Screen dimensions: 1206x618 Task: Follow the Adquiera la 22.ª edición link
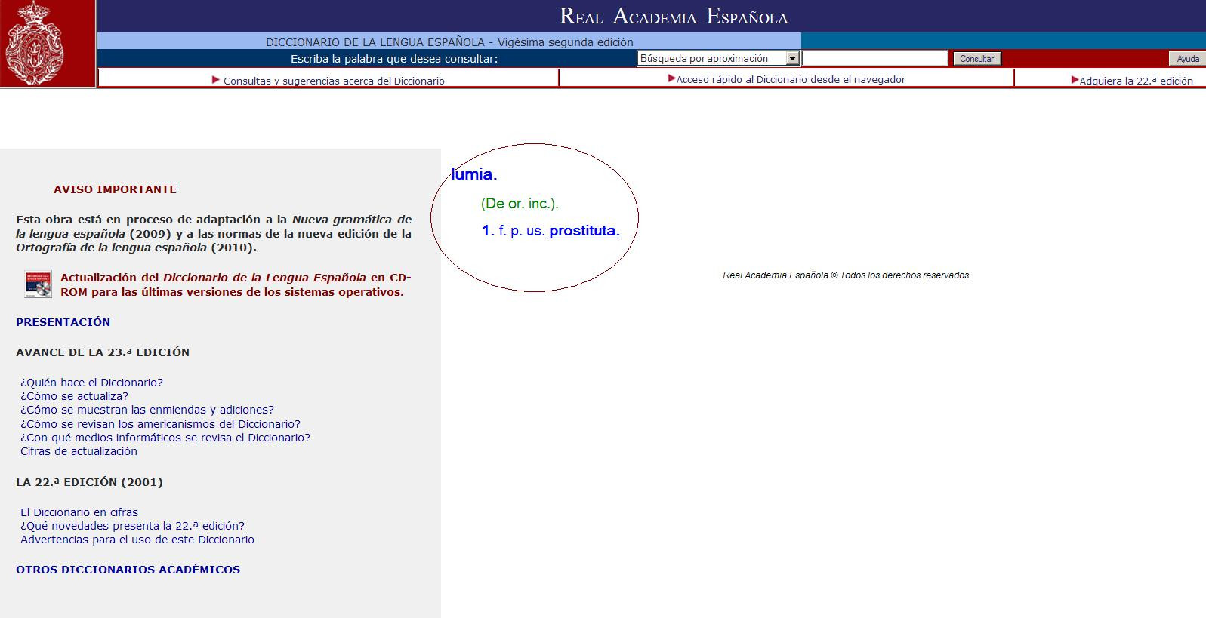[1136, 81]
